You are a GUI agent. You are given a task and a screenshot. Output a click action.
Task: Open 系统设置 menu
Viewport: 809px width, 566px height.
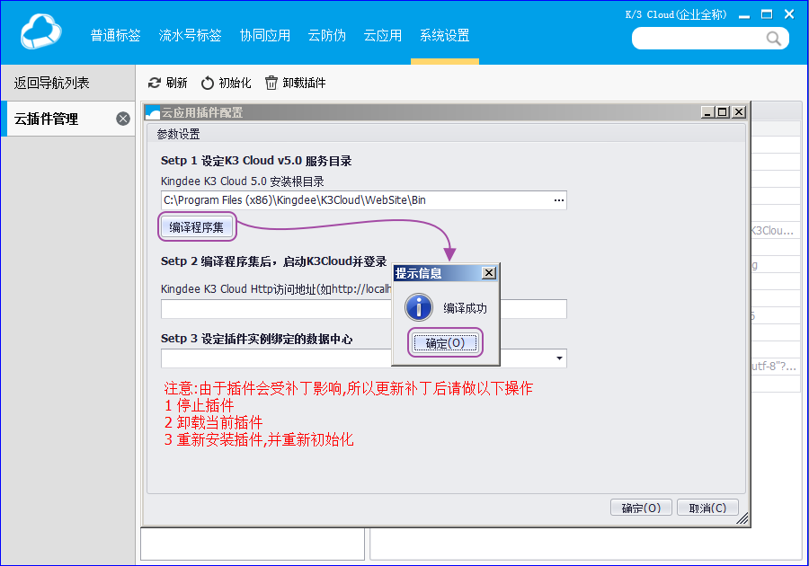coord(444,35)
